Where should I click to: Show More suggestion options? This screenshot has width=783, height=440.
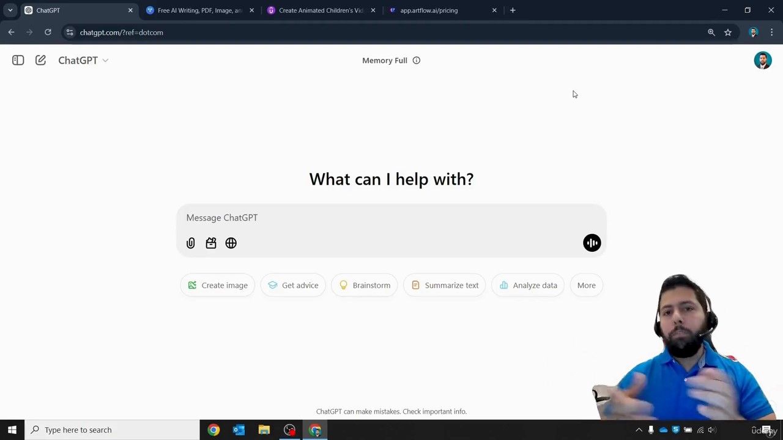click(x=586, y=285)
